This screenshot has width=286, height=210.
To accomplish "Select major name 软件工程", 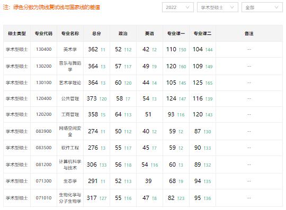I will pos(70,148).
